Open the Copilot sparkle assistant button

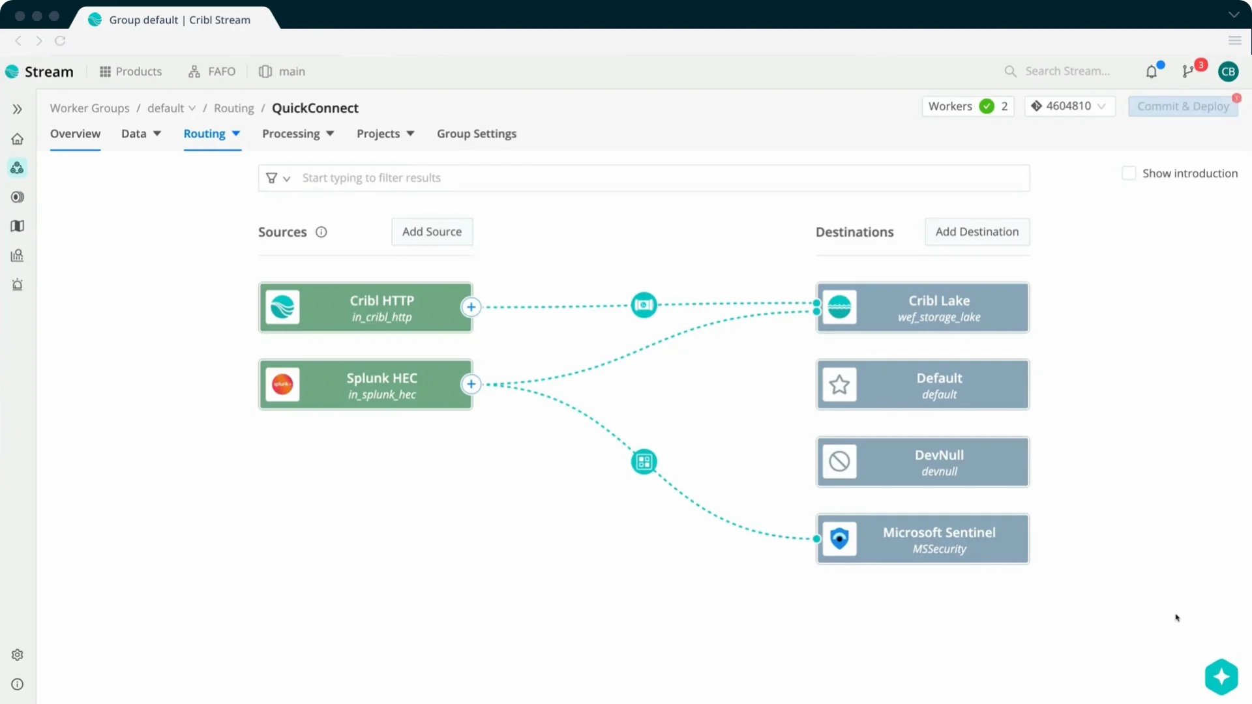click(x=1221, y=677)
